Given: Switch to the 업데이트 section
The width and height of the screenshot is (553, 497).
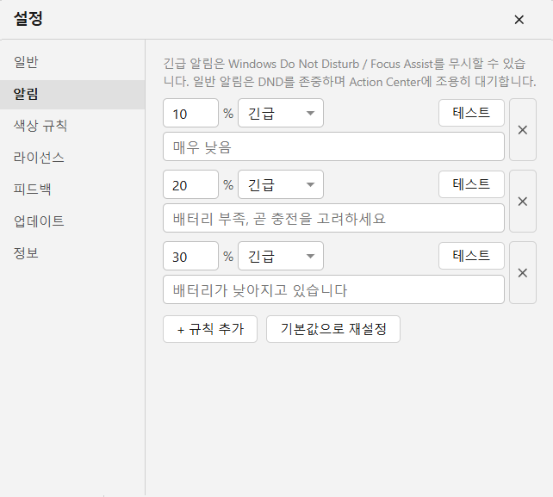Looking at the screenshot, I should pyautogui.click(x=72, y=221).
